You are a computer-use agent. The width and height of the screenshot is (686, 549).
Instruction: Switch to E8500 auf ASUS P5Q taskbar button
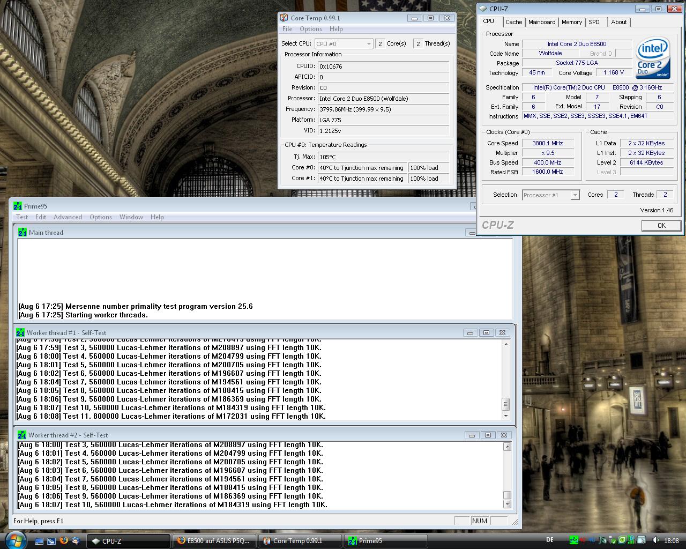[x=214, y=541]
